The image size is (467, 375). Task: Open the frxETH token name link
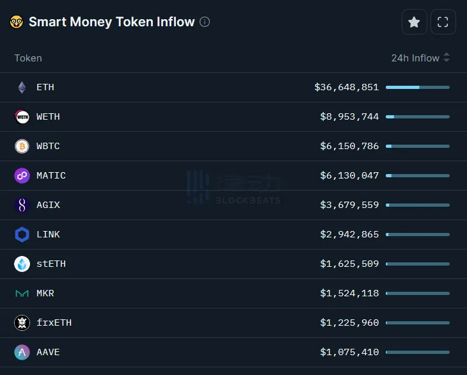coord(54,323)
